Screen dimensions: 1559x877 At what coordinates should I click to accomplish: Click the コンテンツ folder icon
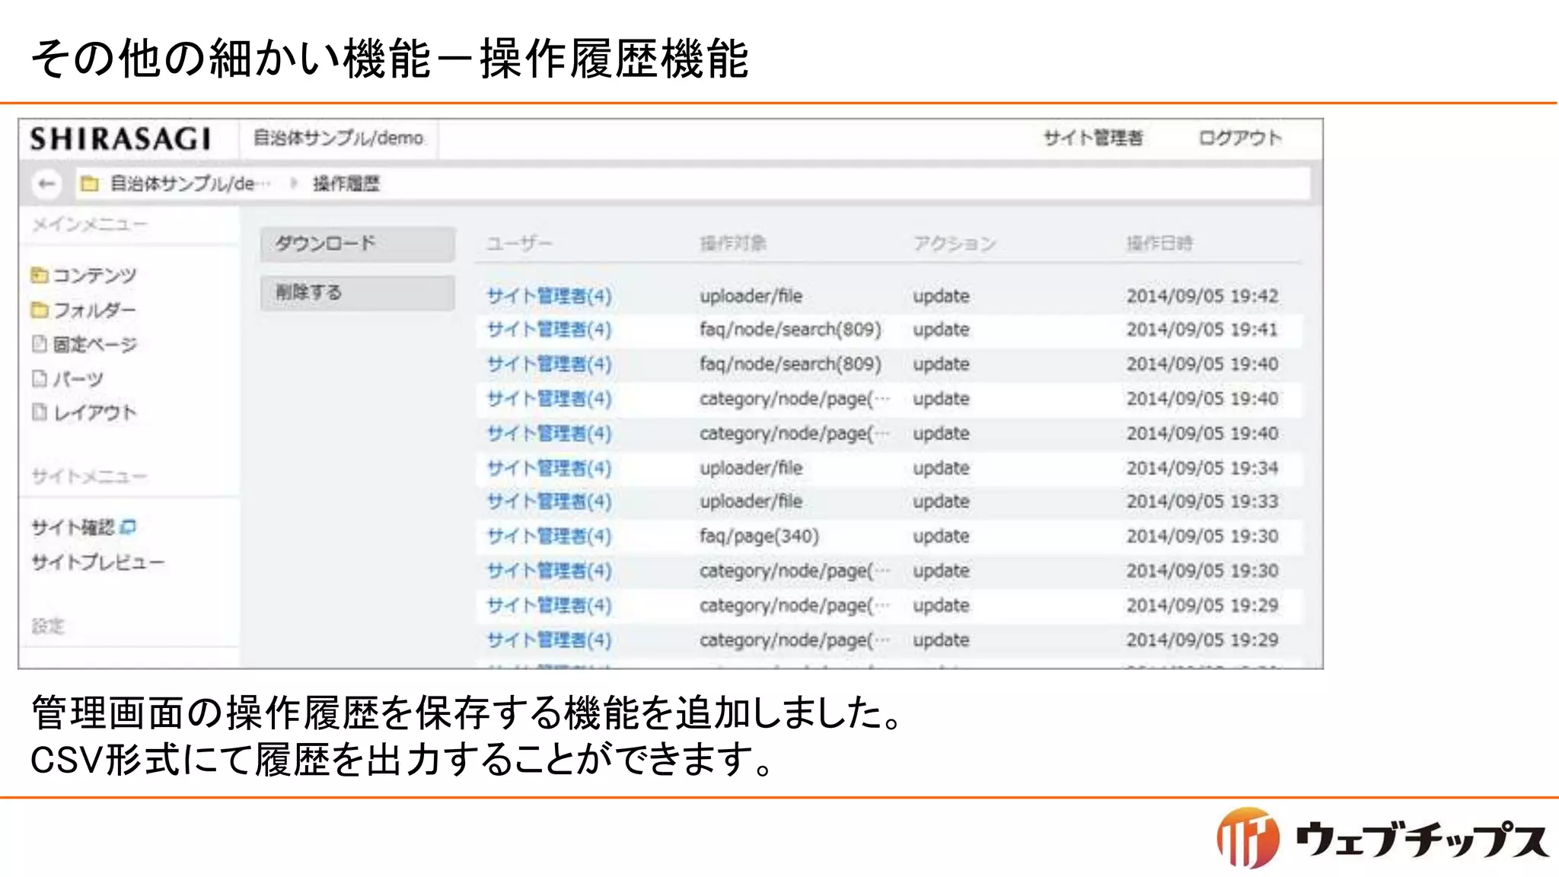pyautogui.click(x=40, y=275)
